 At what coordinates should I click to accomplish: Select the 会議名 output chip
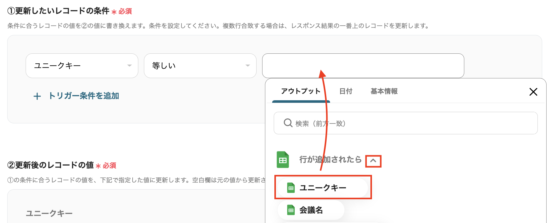tap(311, 210)
